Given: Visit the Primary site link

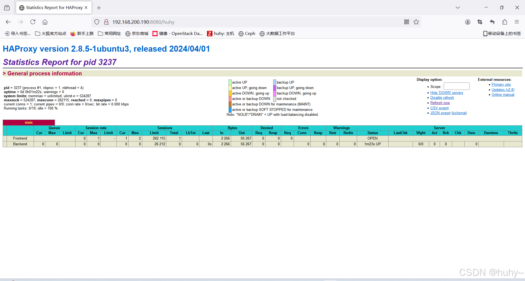Looking at the screenshot, I should click(501, 84).
